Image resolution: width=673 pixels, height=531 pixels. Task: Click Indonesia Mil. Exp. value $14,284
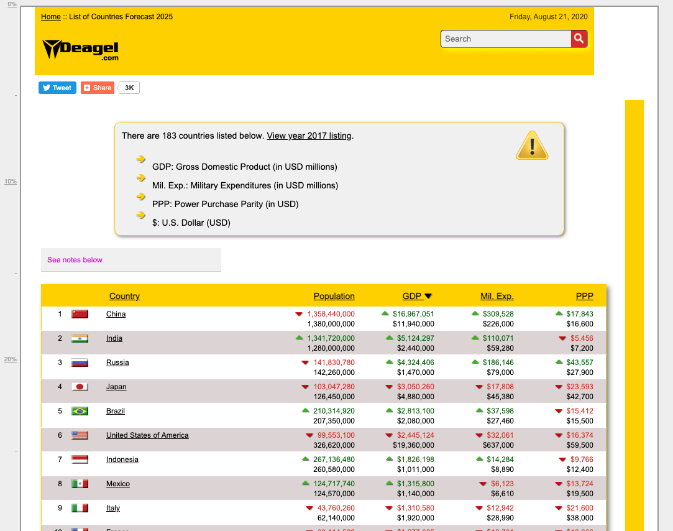tap(500, 459)
